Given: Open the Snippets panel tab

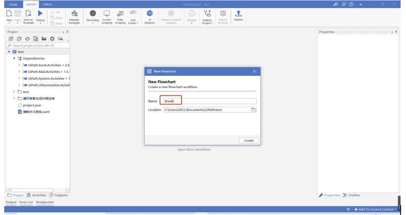Looking at the screenshot, I should click(x=58, y=195).
